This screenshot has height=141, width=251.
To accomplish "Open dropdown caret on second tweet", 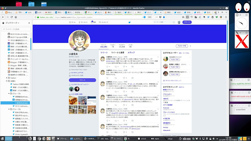I will point(158,70).
